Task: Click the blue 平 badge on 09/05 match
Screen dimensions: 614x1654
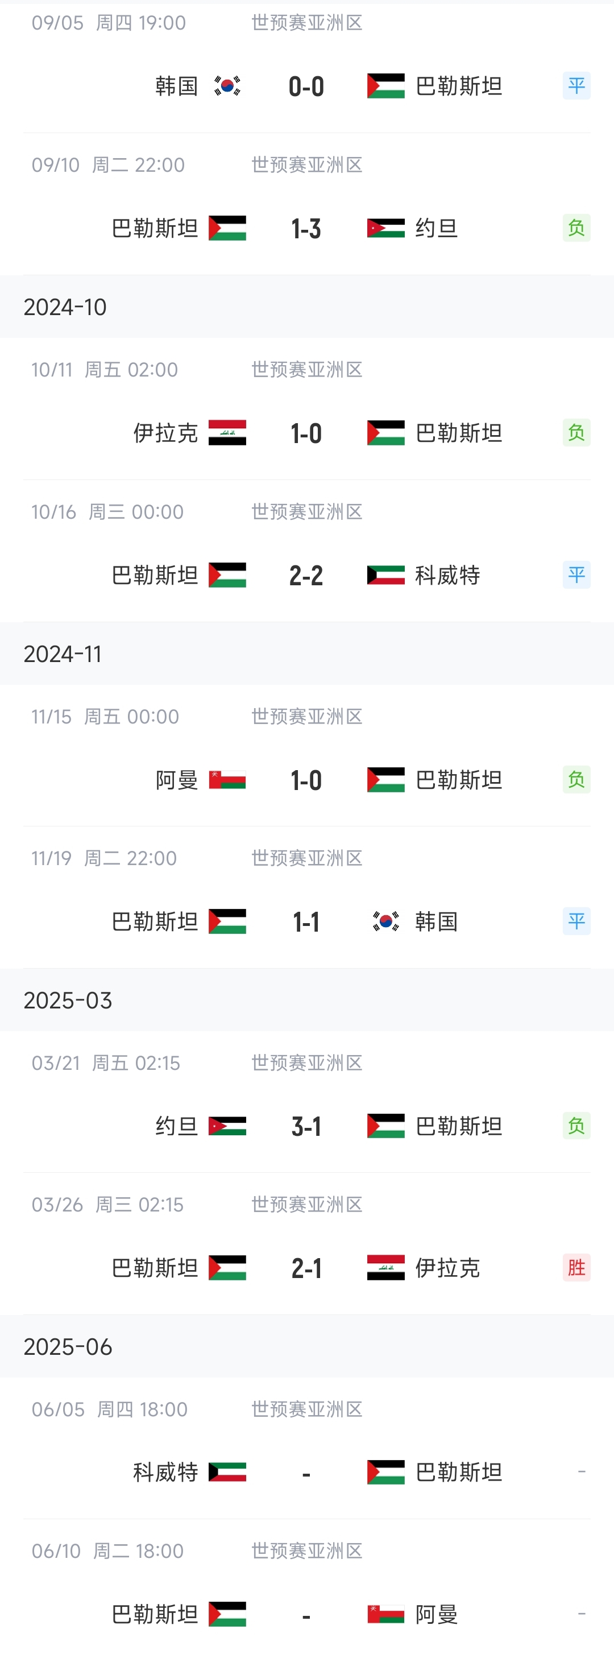Action: [576, 85]
